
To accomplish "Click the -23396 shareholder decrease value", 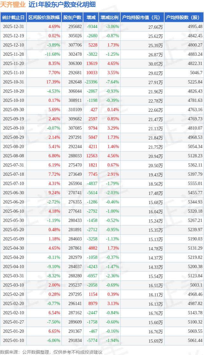I will (x=91, y=82).
